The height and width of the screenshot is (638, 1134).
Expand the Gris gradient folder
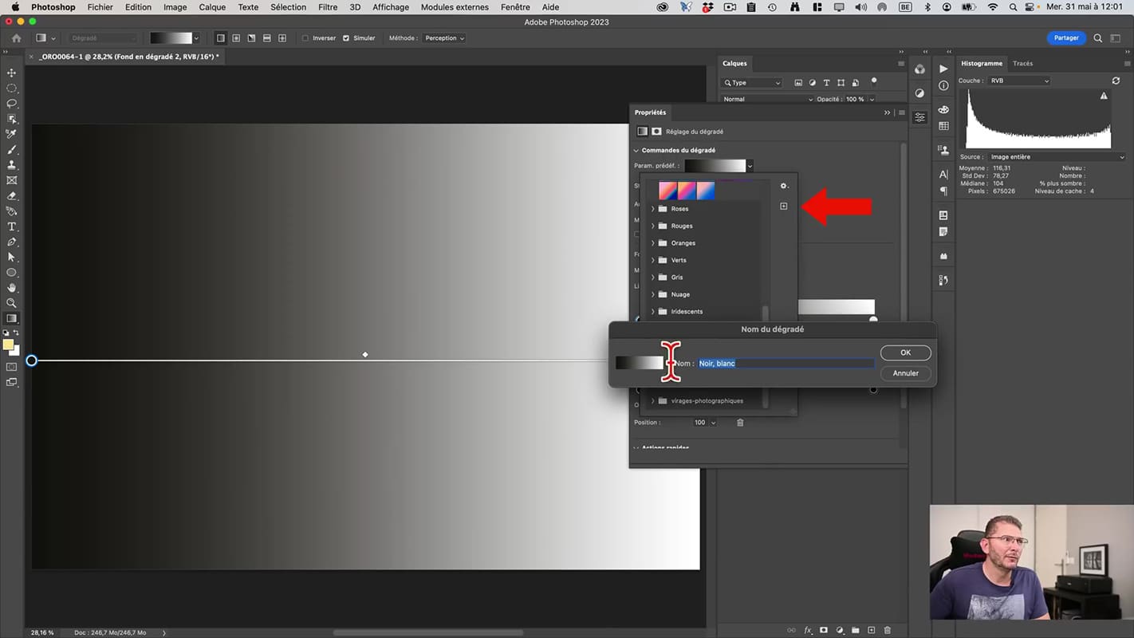pos(653,278)
